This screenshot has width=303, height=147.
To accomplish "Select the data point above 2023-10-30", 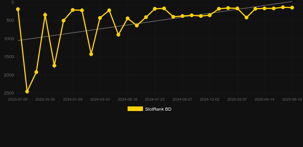I will [x=45, y=15].
